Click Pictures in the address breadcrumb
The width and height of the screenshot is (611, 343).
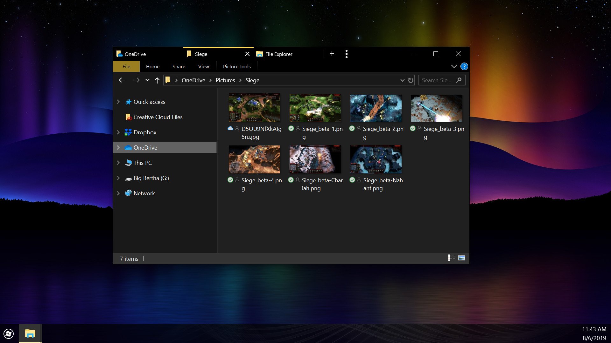[225, 80]
